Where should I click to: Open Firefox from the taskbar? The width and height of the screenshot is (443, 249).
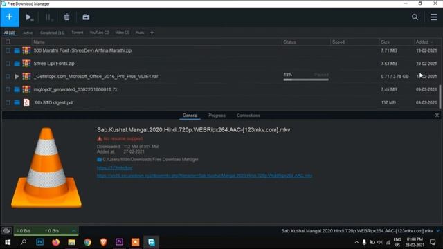pos(55,242)
